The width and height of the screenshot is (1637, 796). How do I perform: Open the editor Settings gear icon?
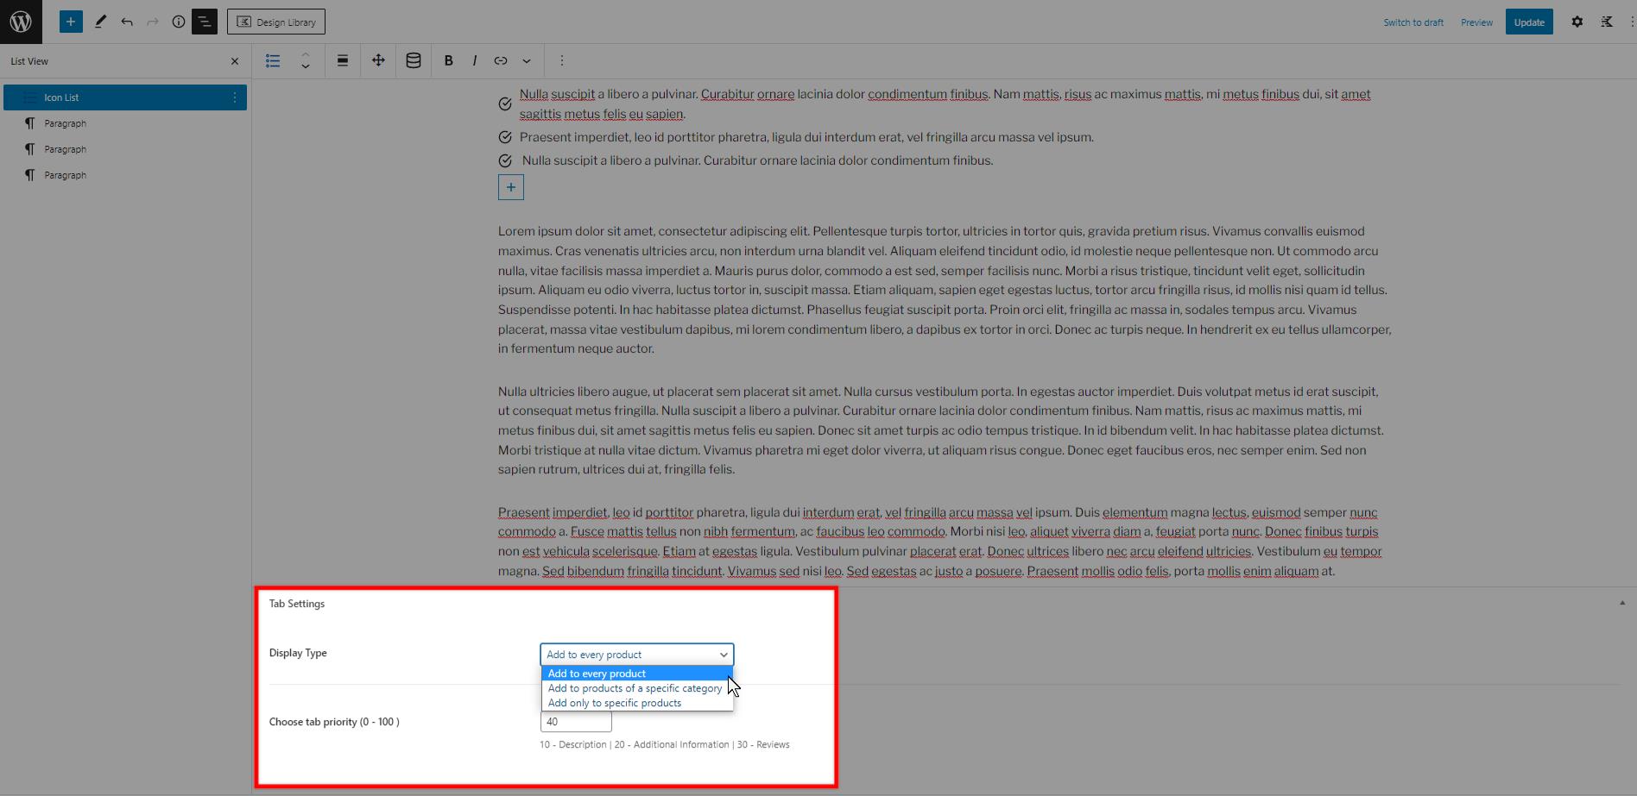[x=1577, y=22]
